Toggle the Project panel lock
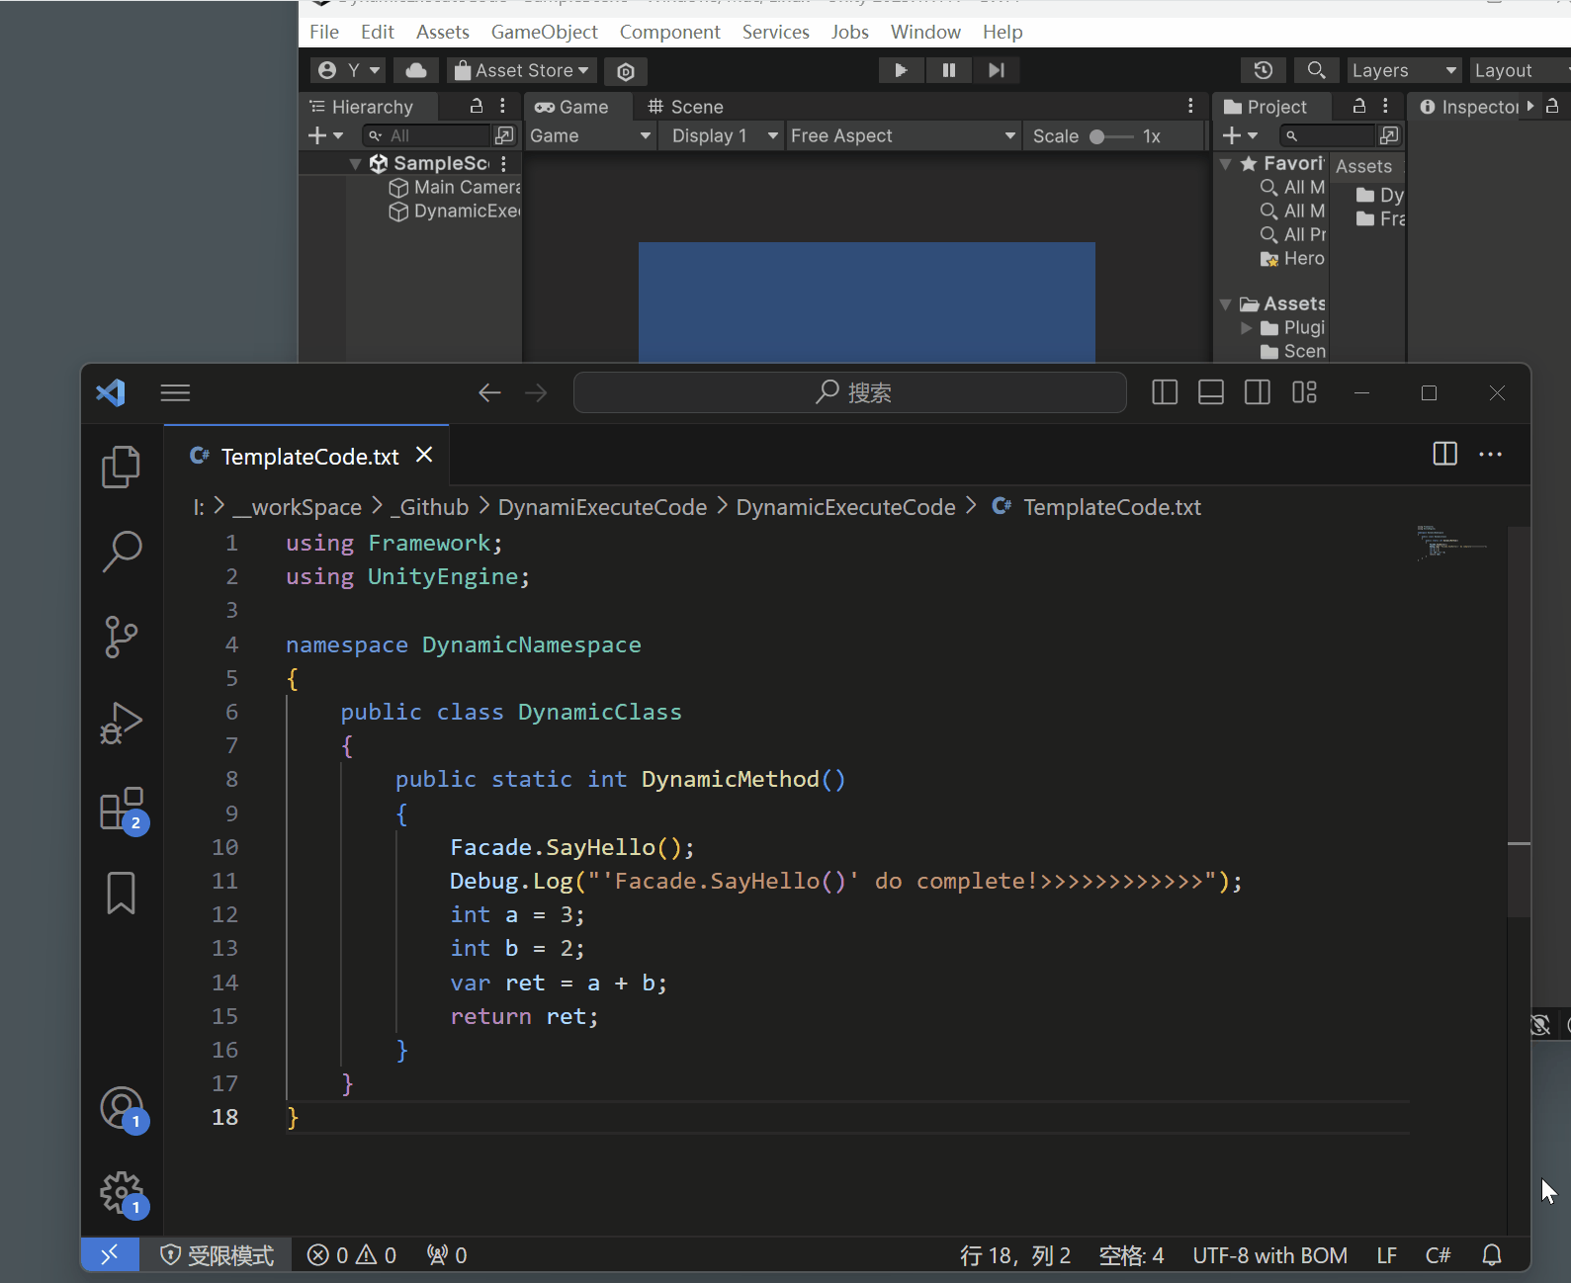Image resolution: width=1571 pixels, height=1283 pixels. coord(1359,106)
